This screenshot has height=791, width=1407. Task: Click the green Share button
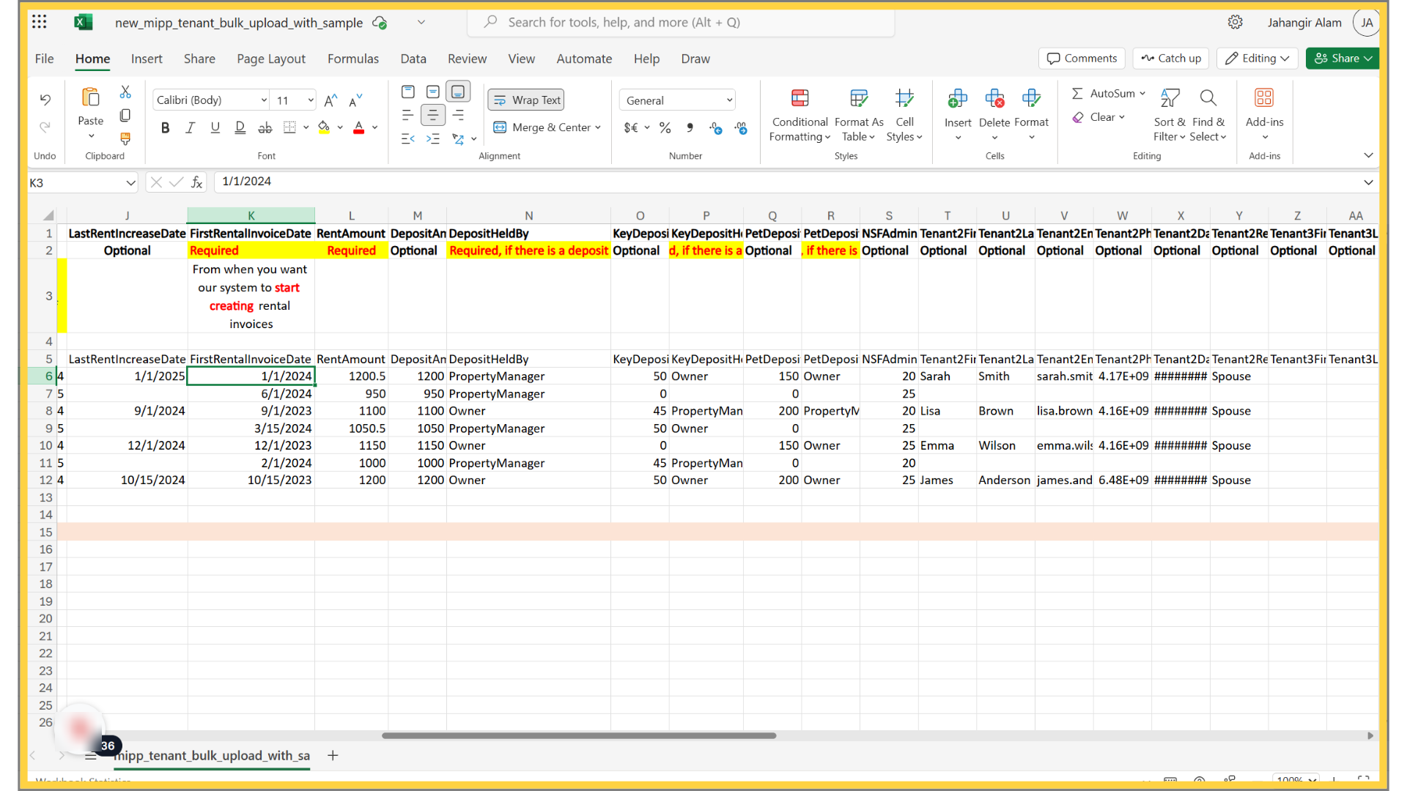1343,59
